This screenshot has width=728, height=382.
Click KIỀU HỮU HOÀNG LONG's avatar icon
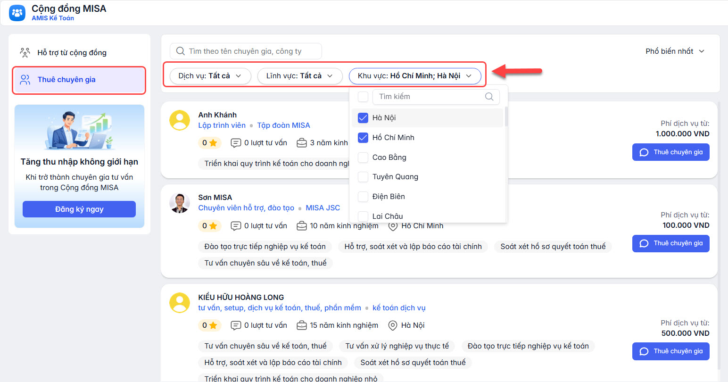(x=180, y=303)
